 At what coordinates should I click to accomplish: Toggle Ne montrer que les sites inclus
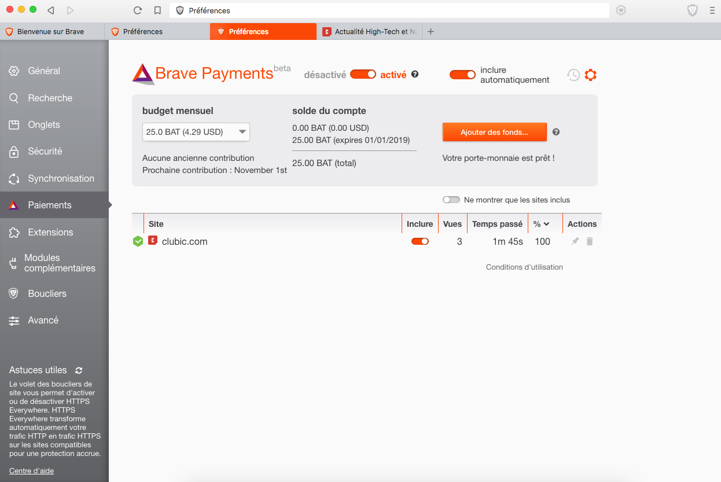click(x=451, y=200)
